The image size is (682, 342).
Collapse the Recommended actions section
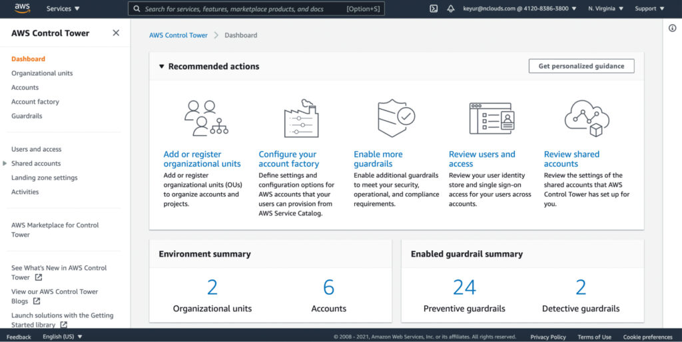click(161, 67)
